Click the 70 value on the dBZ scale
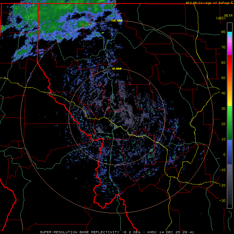 (x=223, y=47)
